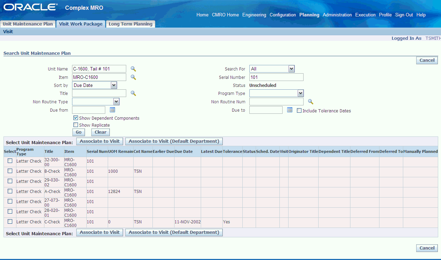The width and height of the screenshot is (441, 260).
Task: Focus the Non Routine Num field
Action: tap(276, 102)
